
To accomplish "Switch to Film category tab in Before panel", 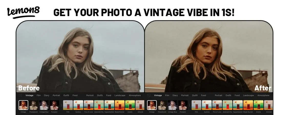I will [39, 95].
